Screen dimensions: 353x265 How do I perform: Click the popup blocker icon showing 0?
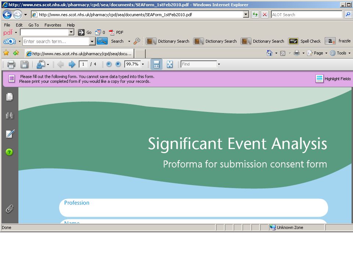(98, 32)
